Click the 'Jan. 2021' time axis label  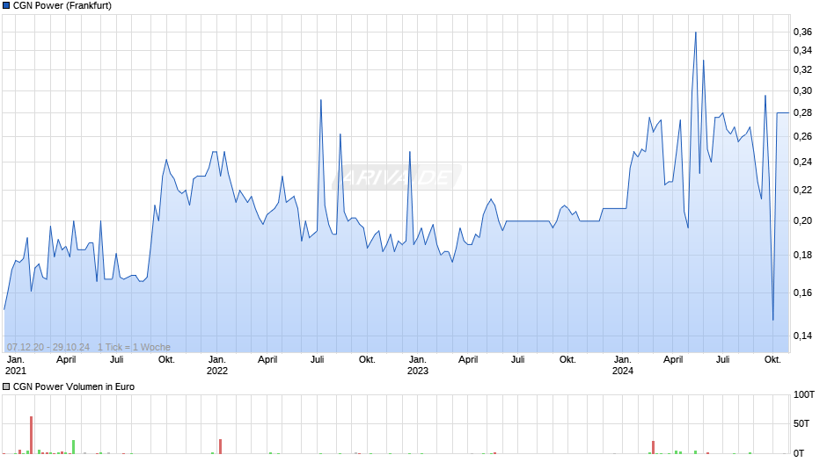click(x=15, y=365)
